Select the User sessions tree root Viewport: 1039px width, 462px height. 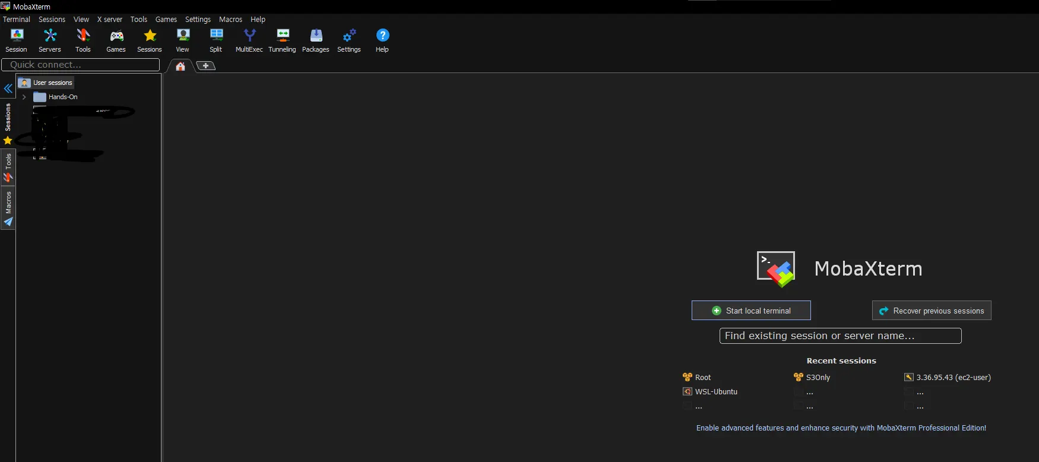46,83
